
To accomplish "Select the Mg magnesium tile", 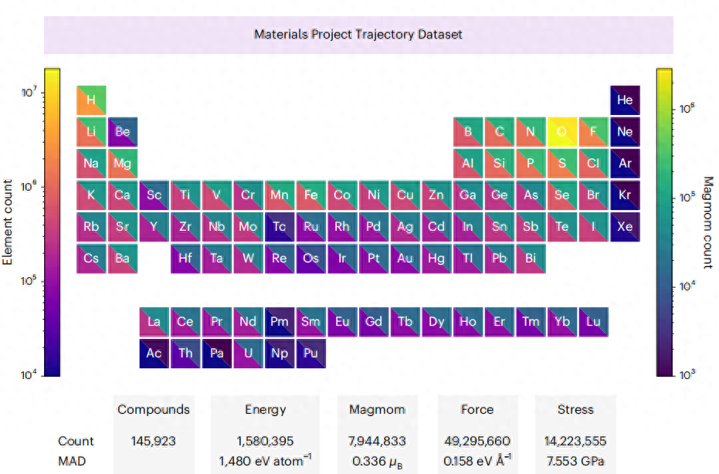I will click(123, 163).
